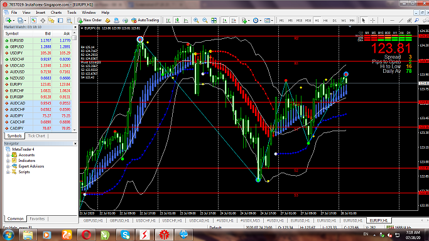Click the Symbol column header
The width and height of the screenshot is (429, 241).
pyautogui.click(x=18, y=34)
